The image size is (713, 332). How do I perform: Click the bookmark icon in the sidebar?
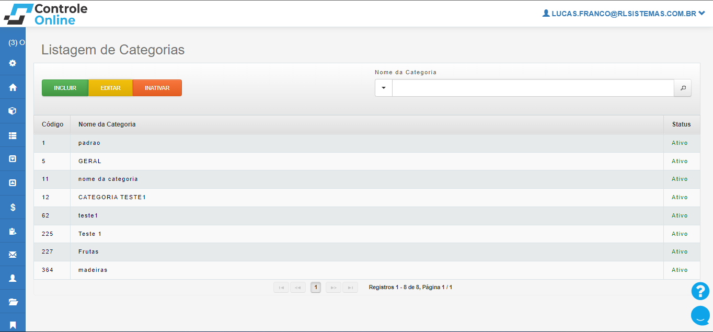tap(13, 325)
